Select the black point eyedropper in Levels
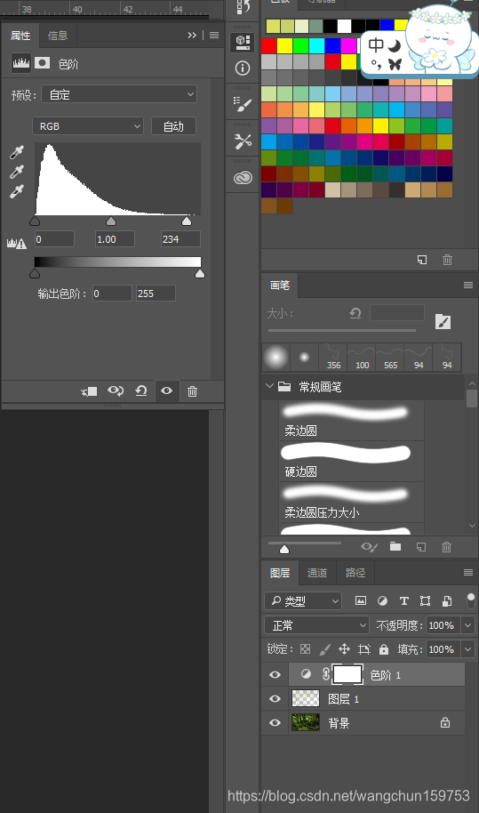This screenshot has height=813, width=479. point(17,152)
